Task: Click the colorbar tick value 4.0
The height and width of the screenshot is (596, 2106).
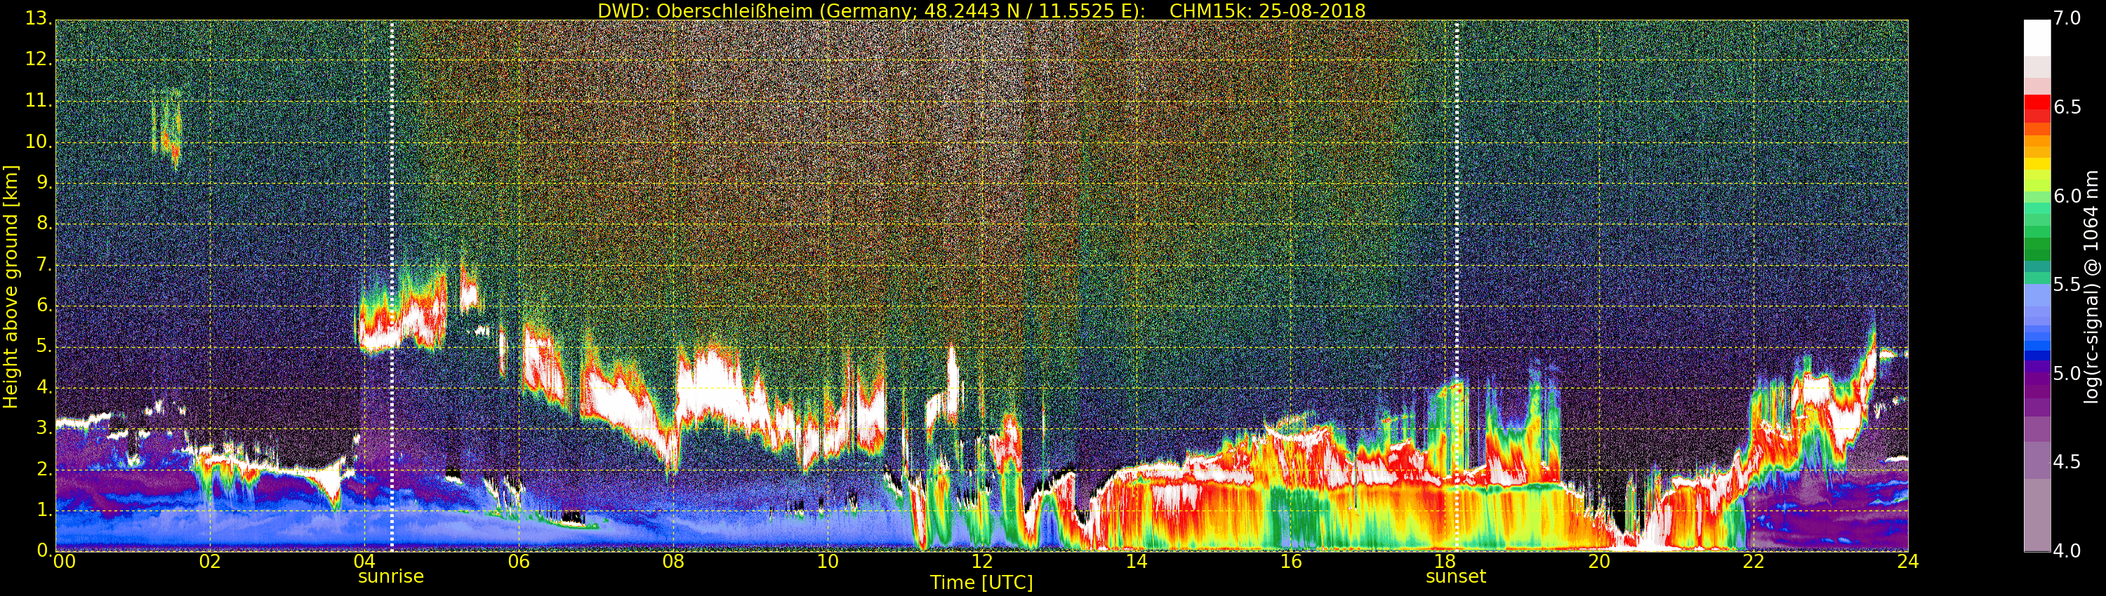Action: point(2067,551)
